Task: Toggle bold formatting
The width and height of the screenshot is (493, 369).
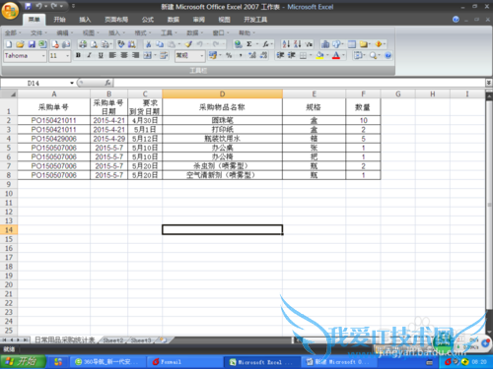Action: click(x=78, y=55)
